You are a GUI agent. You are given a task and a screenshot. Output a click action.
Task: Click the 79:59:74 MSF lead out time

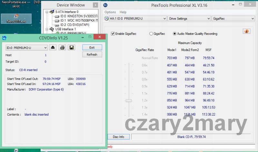pyautogui.click(x=52, y=79)
